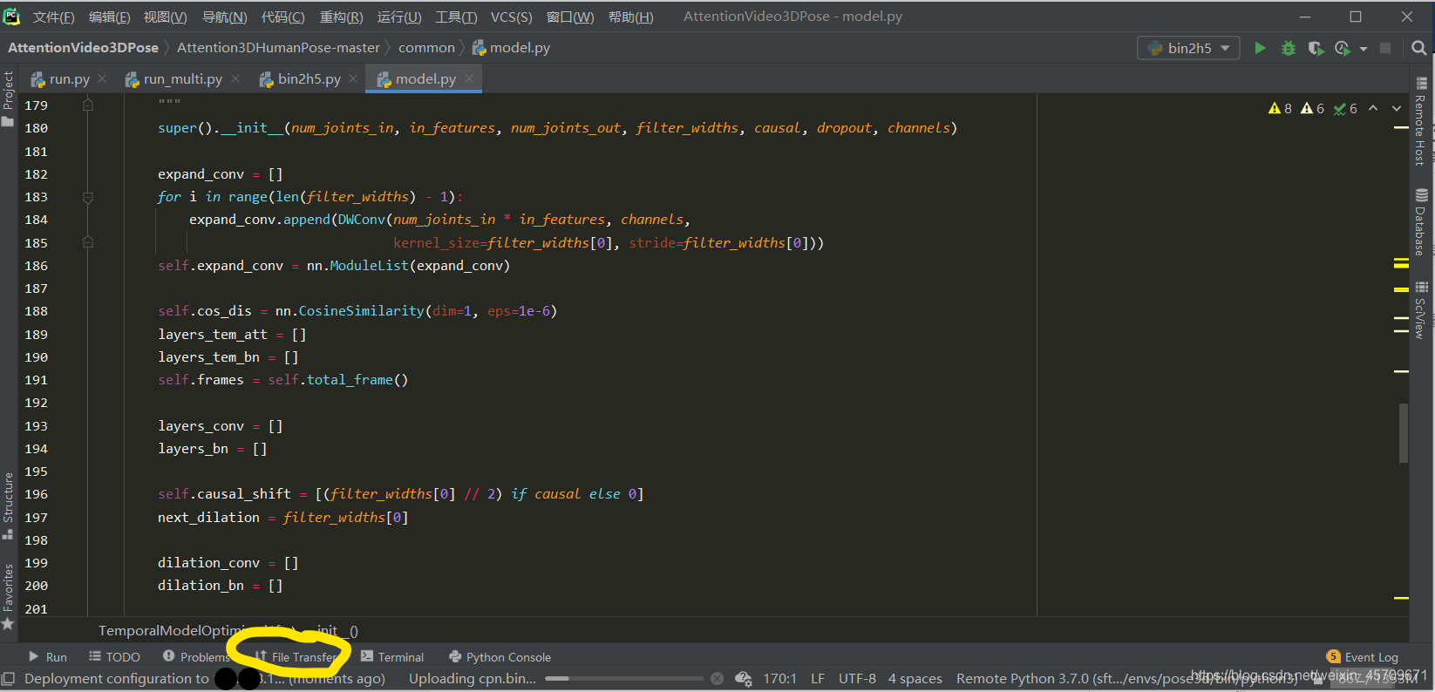
Task: Open the 4 spaces indent selector
Action: point(915,678)
